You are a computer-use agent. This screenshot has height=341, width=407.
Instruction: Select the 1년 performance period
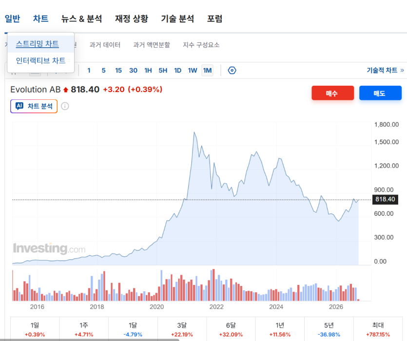[280, 329]
